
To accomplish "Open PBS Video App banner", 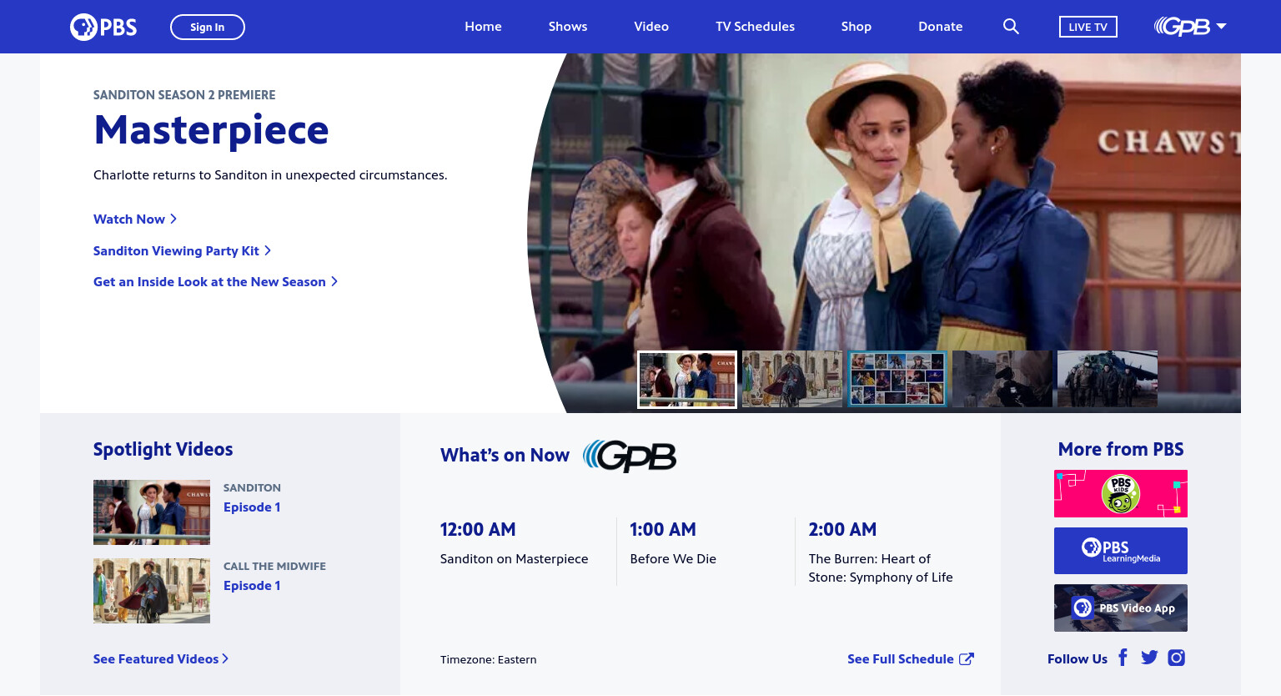I will (x=1121, y=608).
